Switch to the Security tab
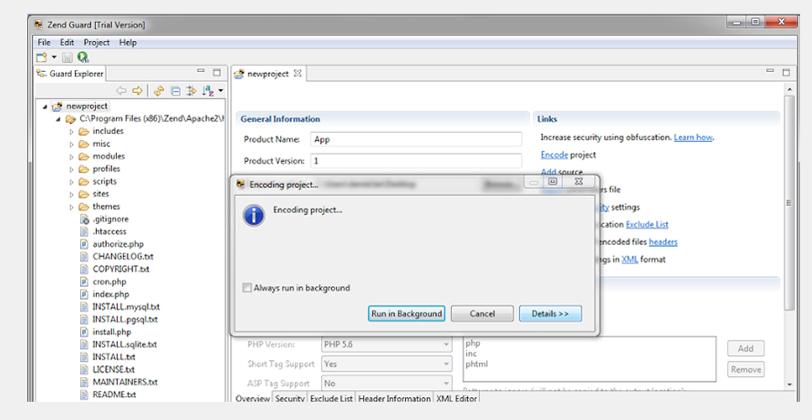The height and width of the screenshot is (420, 812). coord(290,398)
